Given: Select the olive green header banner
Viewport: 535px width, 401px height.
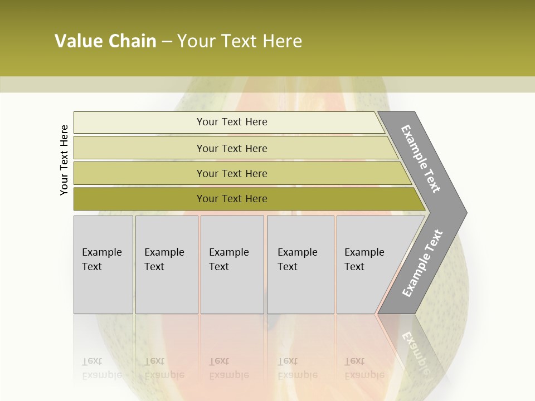Looking at the screenshot, I should point(267,38).
